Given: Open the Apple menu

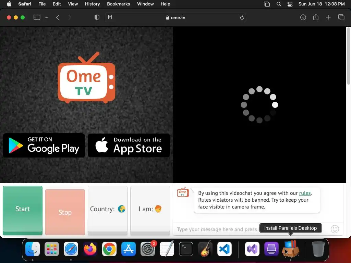Looking at the screenshot, I should [9, 4].
